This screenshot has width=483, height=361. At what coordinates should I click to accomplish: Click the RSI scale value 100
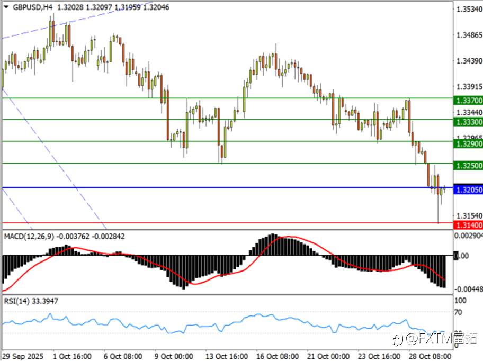click(461, 300)
